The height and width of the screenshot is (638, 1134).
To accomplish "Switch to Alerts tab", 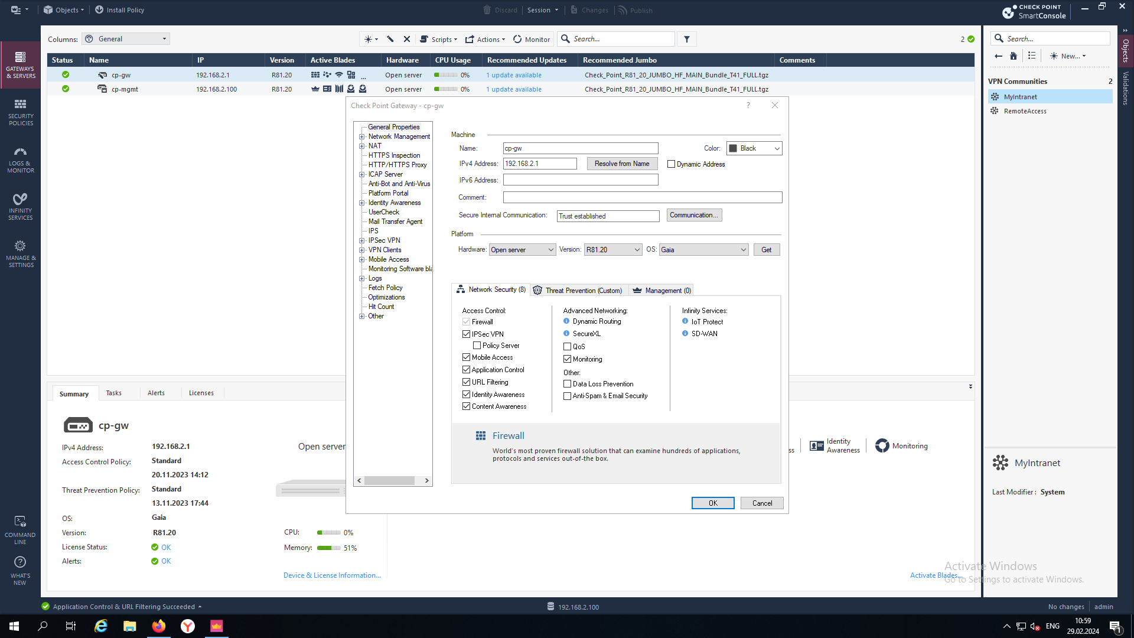I will tap(156, 393).
